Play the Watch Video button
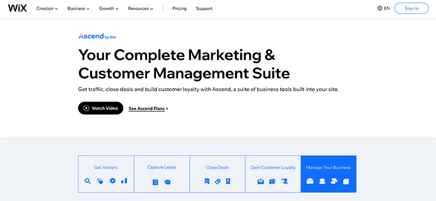This screenshot has width=436, height=201. click(x=100, y=108)
